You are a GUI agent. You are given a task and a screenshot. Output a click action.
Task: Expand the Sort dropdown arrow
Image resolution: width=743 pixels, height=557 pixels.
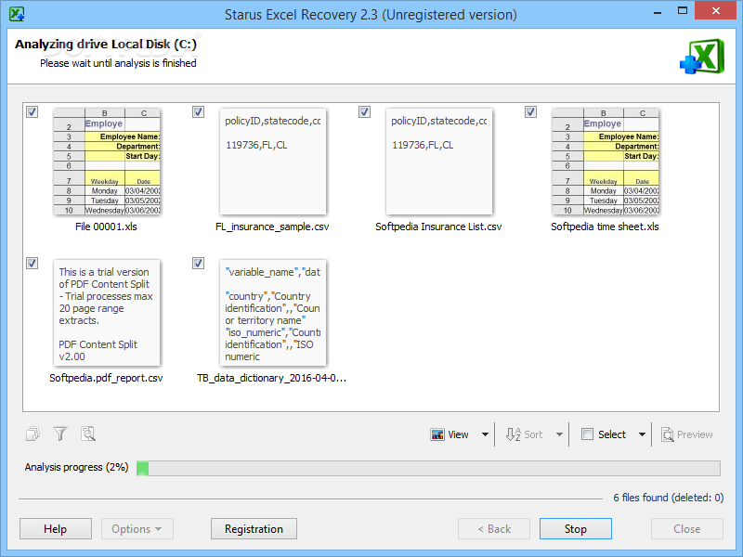click(x=559, y=434)
